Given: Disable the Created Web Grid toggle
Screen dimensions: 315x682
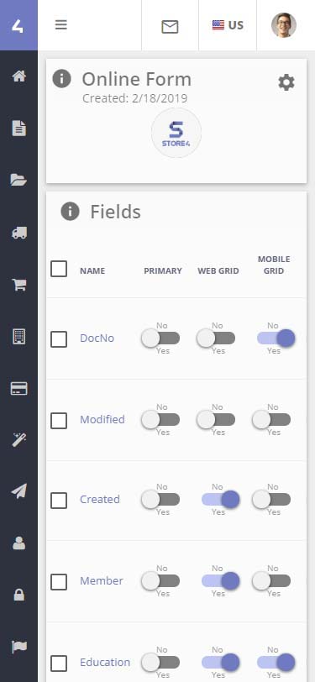Looking at the screenshot, I should pos(220,499).
